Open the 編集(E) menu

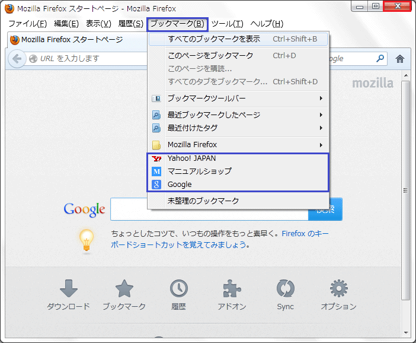click(66, 24)
